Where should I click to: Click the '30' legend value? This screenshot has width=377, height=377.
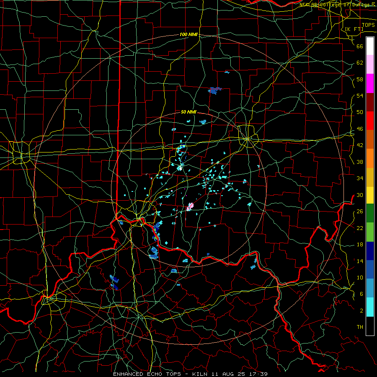click(360, 195)
